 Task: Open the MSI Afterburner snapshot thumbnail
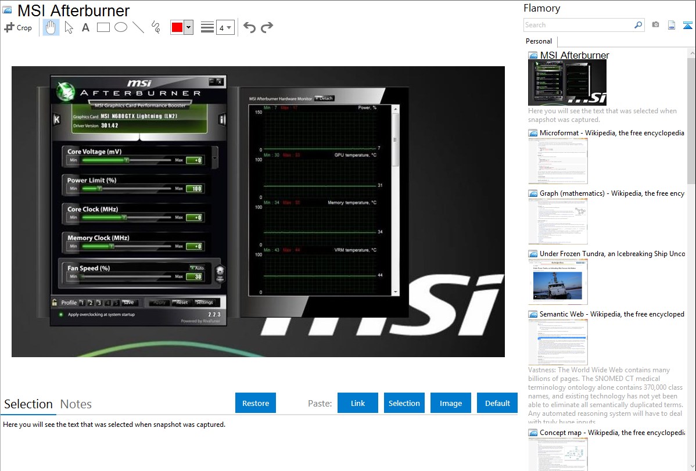point(567,82)
